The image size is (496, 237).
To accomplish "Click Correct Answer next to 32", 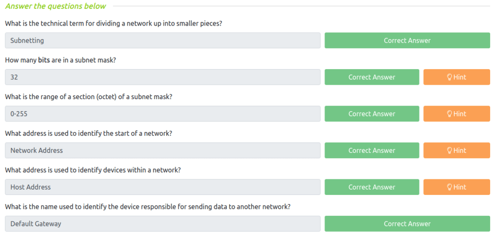I will (372, 77).
